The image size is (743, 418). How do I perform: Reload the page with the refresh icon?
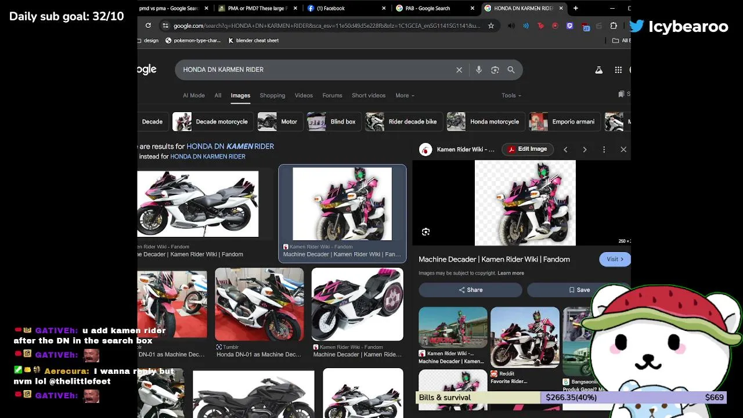[x=148, y=26]
